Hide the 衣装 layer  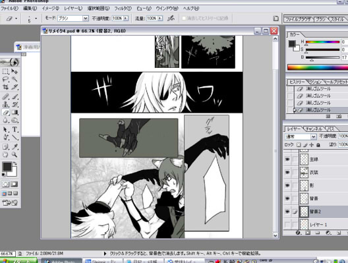coord(287,172)
